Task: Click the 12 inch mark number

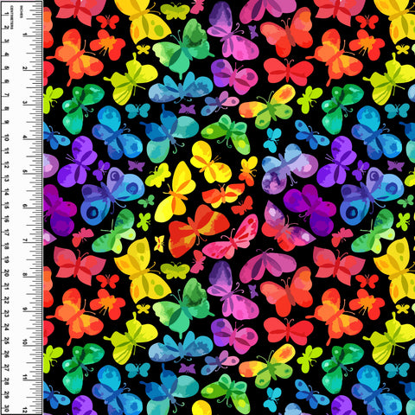Action: pos(25,410)
